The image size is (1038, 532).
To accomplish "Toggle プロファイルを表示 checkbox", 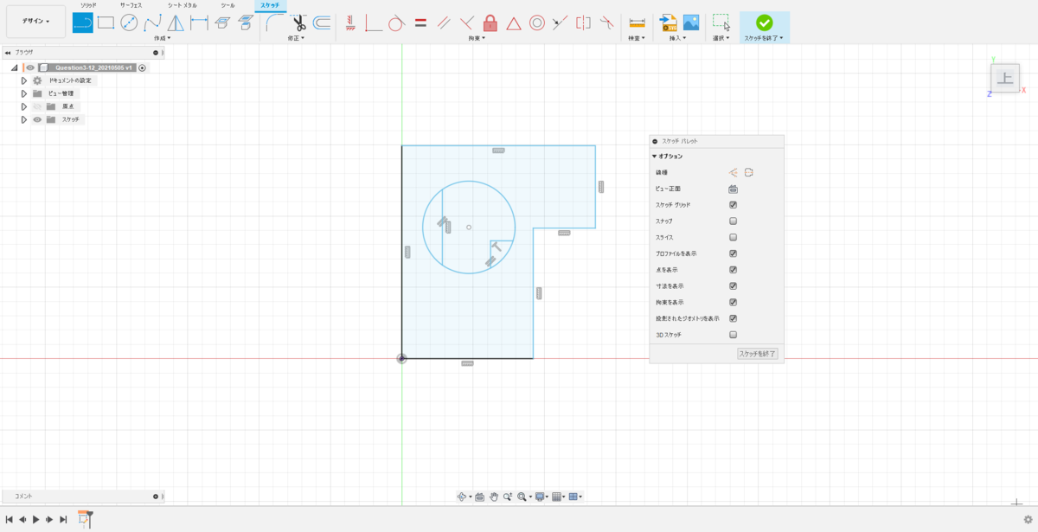I will (x=734, y=253).
